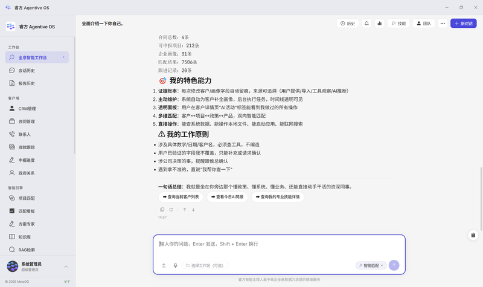Click the conversation scrollbar thumb
This screenshot has height=287, width=483.
coord(481,199)
